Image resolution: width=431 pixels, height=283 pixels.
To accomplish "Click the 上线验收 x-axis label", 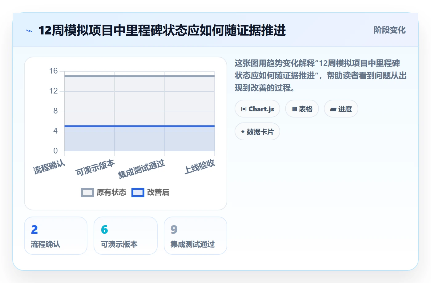I will tap(200, 167).
